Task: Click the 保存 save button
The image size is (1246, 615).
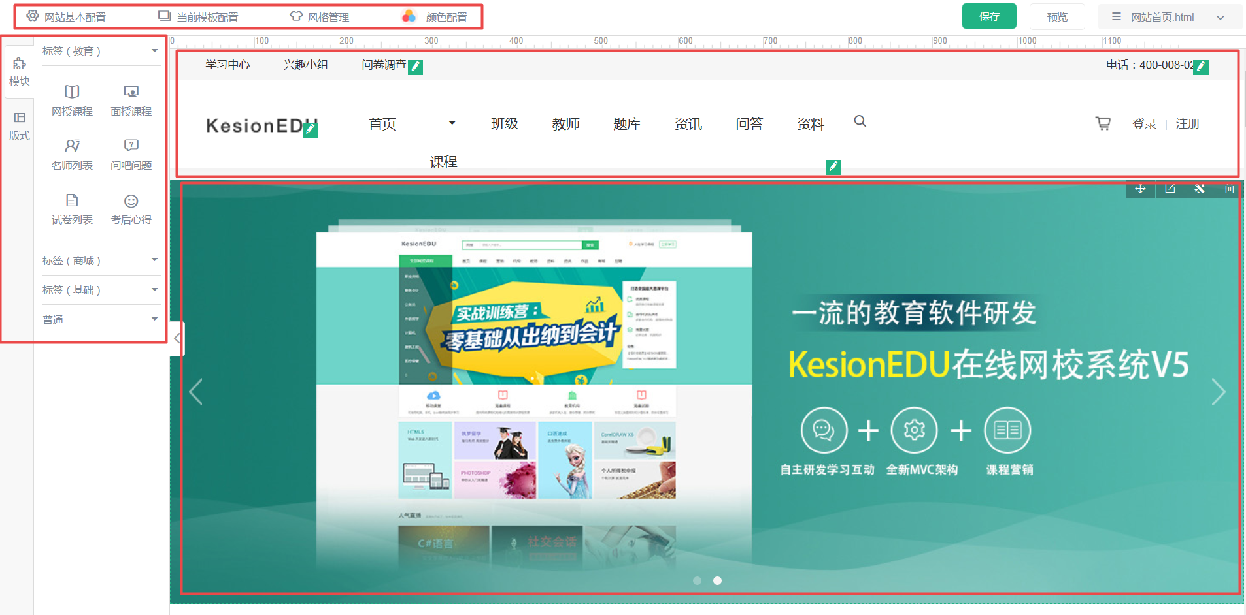Action: pyautogui.click(x=989, y=16)
